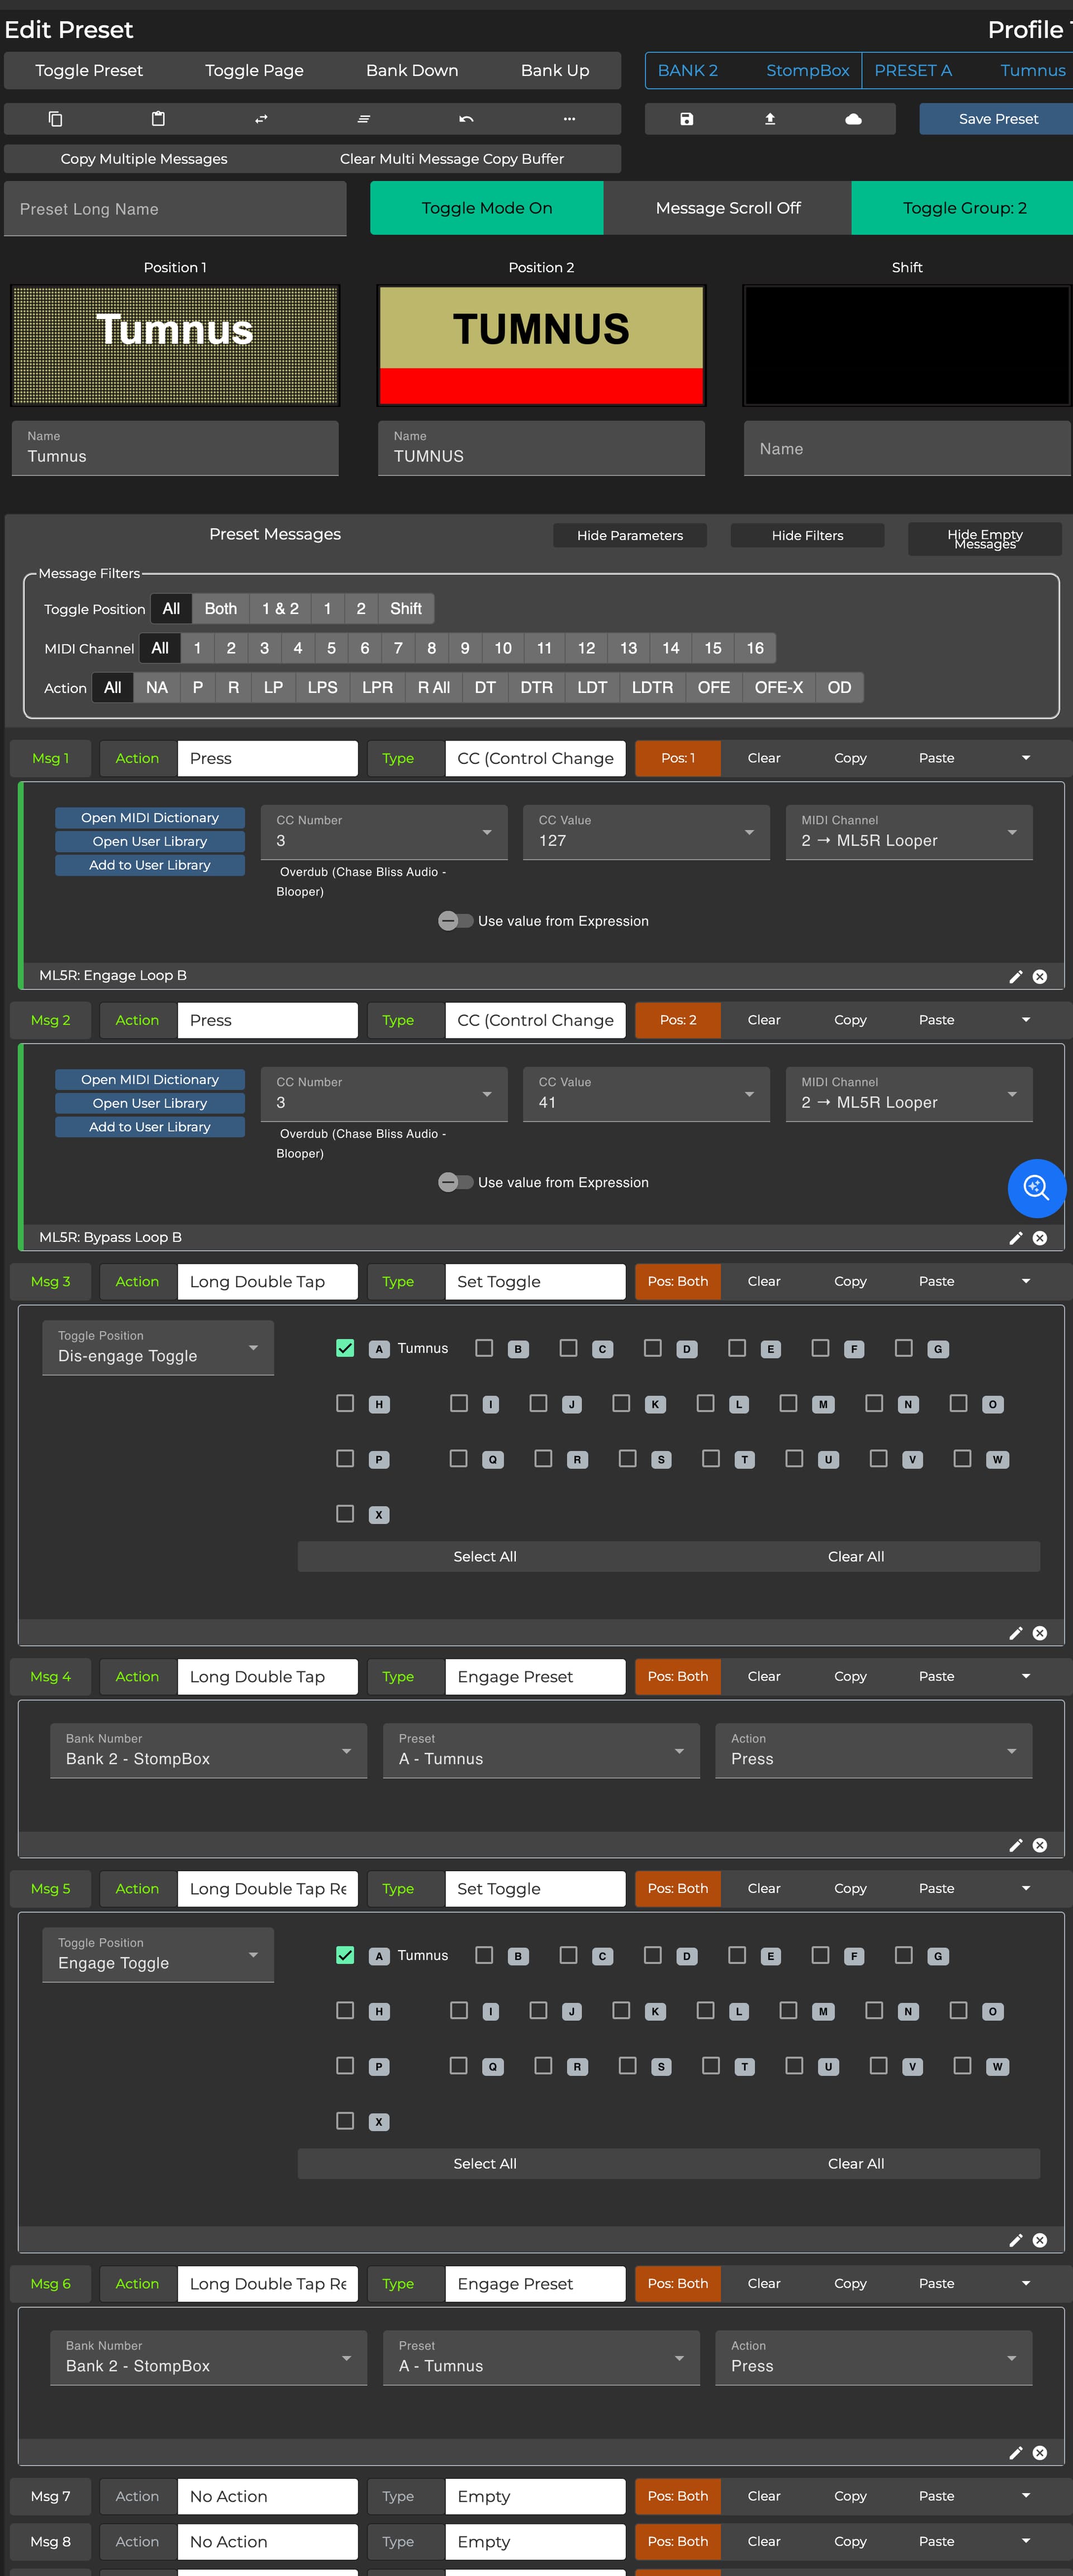Select the LDT action filter tab
This screenshot has width=1073, height=2576.
click(x=592, y=688)
